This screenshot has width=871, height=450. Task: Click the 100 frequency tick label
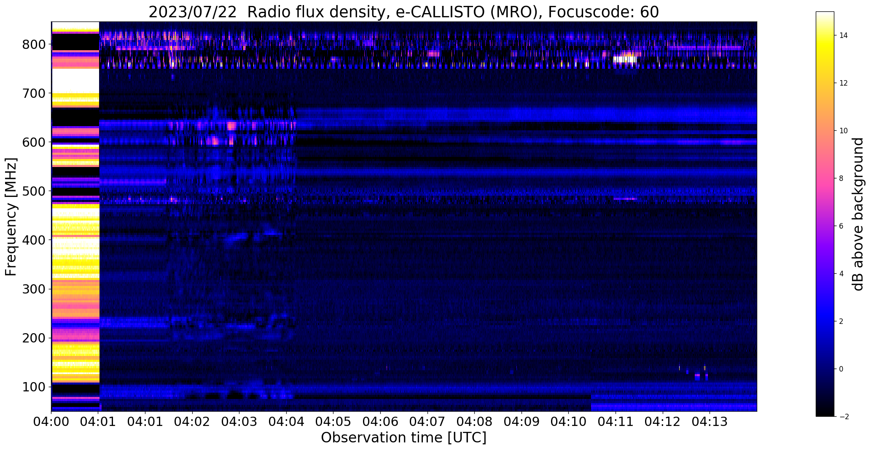(34, 387)
